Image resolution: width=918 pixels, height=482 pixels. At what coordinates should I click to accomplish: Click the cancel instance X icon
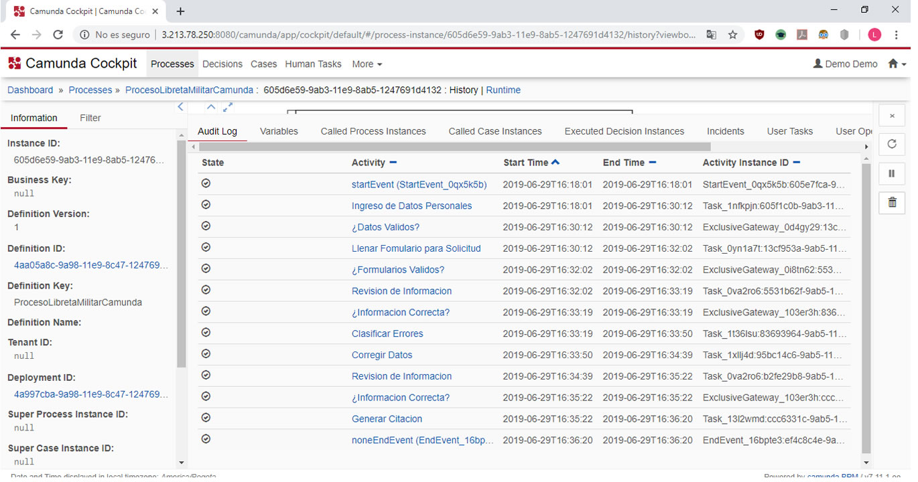click(892, 115)
